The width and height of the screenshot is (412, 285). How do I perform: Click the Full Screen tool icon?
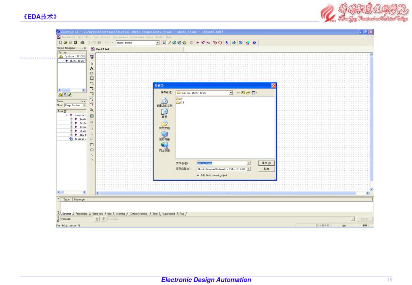pyautogui.click(x=92, y=116)
